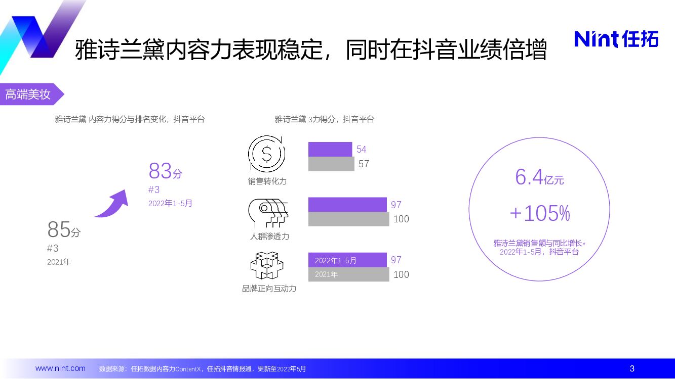This screenshot has width=675, height=379.
Task: Select the 人群渗透力 head-profiles icon
Action: [x=268, y=213]
